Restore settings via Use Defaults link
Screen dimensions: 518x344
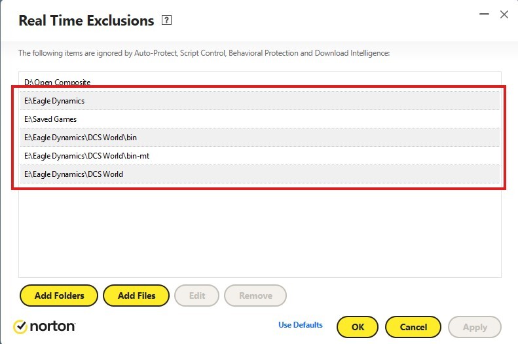pos(301,325)
